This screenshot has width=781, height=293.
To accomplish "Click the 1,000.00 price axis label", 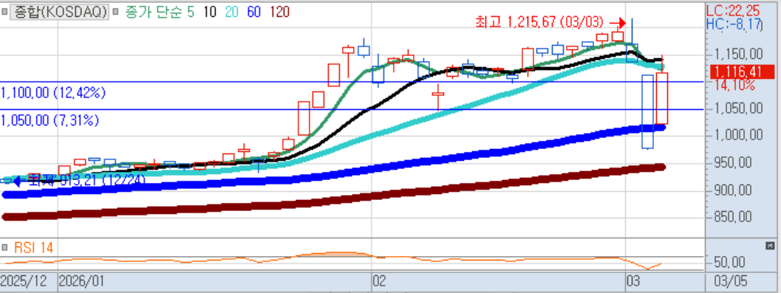I will 739,135.
